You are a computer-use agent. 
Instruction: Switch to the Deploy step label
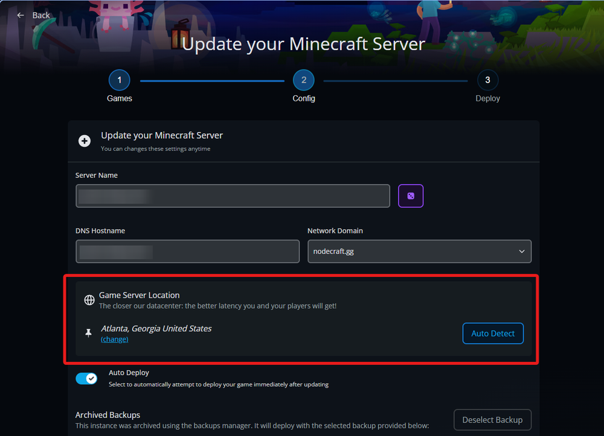[x=487, y=98]
